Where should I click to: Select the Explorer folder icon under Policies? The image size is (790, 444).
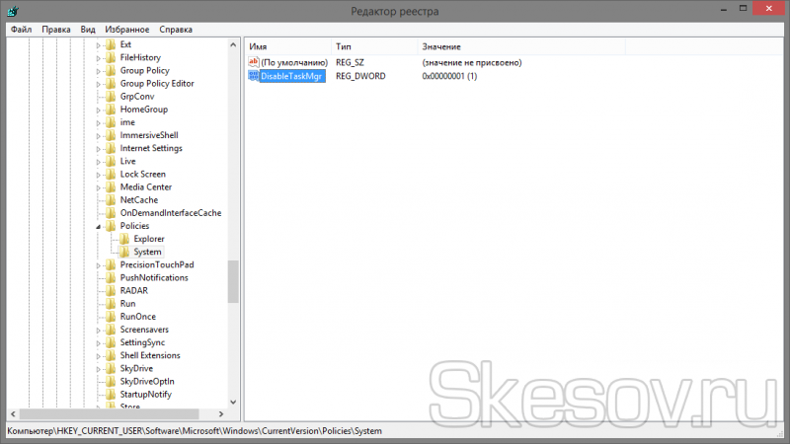(x=124, y=239)
